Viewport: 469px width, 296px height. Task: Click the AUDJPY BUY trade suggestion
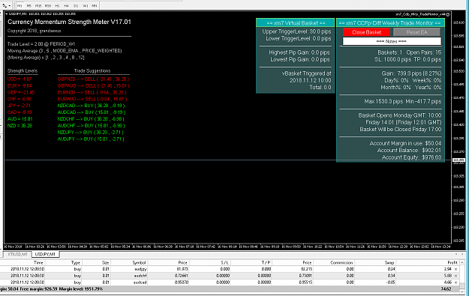pos(90,139)
